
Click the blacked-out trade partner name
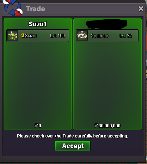pos(106,24)
